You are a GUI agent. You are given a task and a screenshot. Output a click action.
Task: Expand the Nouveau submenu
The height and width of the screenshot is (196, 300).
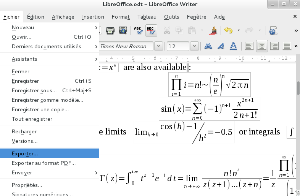pos(50,28)
